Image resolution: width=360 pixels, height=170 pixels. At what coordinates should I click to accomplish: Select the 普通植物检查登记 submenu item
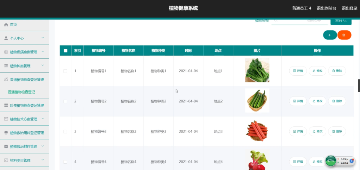coord(21,92)
